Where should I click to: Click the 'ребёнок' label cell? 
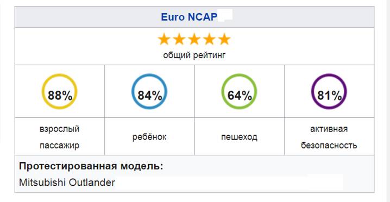tap(149, 136)
